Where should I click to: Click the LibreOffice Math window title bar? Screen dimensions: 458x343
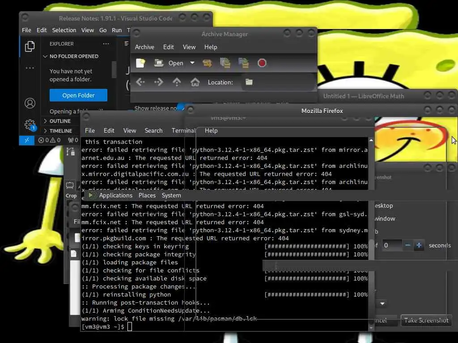tap(363, 96)
